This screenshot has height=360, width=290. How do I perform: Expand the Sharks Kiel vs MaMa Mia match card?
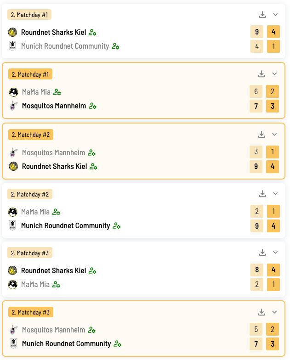point(275,253)
